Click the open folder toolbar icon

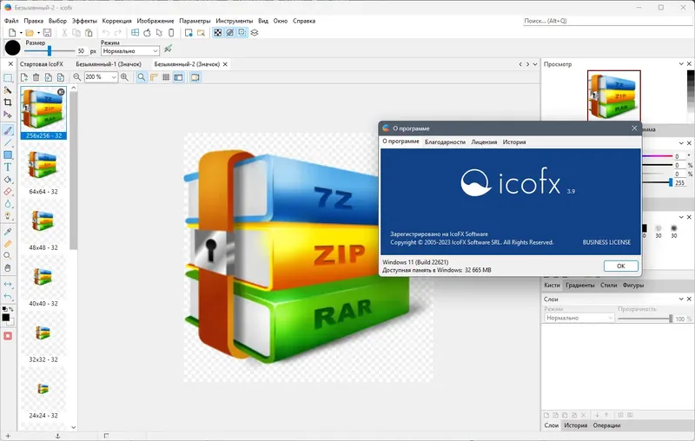click(30, 33)
